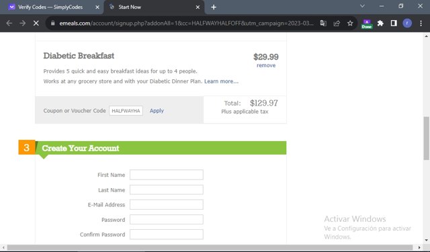Share this page icon
This screenshot has height=252, width=430.
click(337, 24)
